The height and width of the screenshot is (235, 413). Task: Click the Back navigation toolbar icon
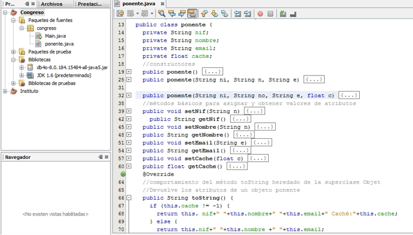131,14
